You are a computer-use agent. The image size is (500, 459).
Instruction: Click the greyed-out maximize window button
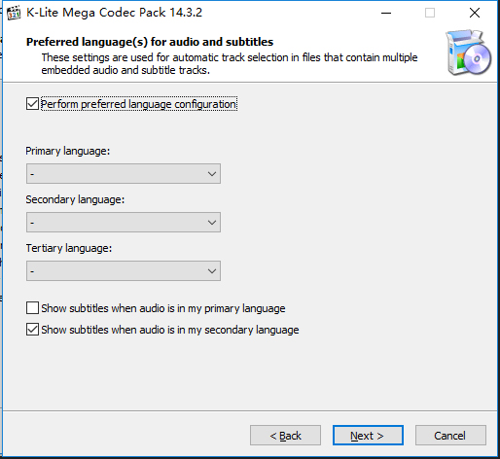[x=430, y=13]
